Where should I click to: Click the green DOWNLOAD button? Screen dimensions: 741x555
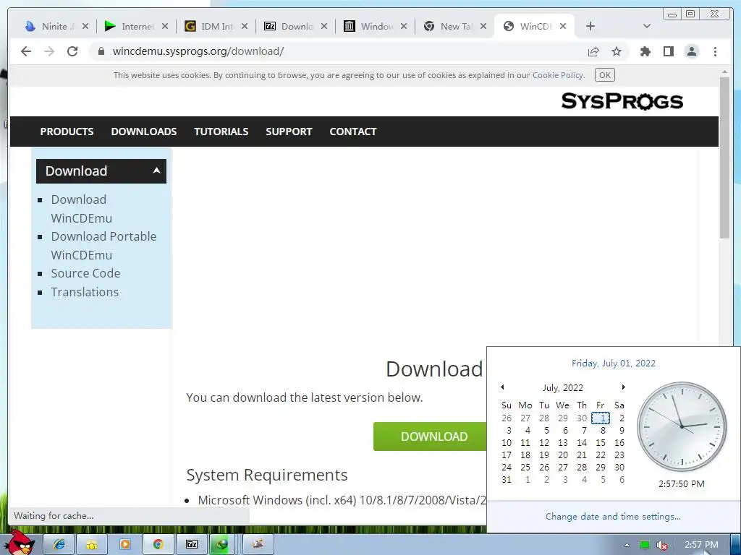click(x=430, y=436)
